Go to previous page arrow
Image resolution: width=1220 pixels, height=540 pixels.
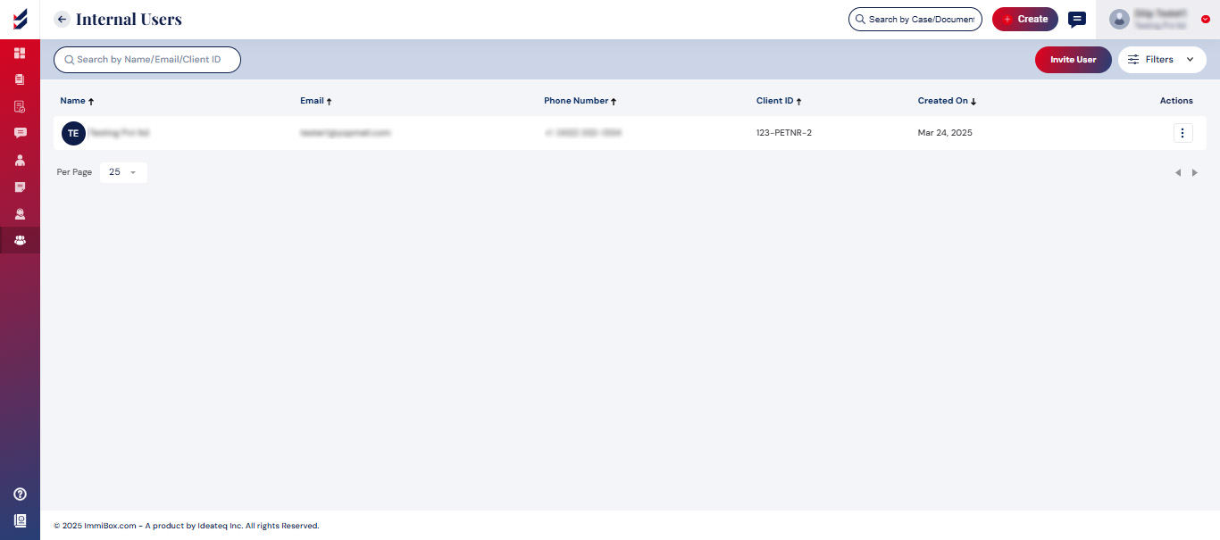click(1177, 172)
